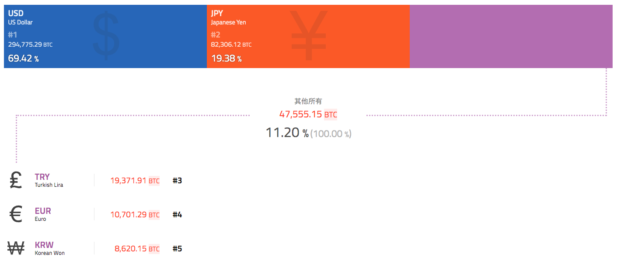Click the 8,620.15 BTC volume for KRW
The height and width of the screenshot is (261, 617).
click(137, 248)
